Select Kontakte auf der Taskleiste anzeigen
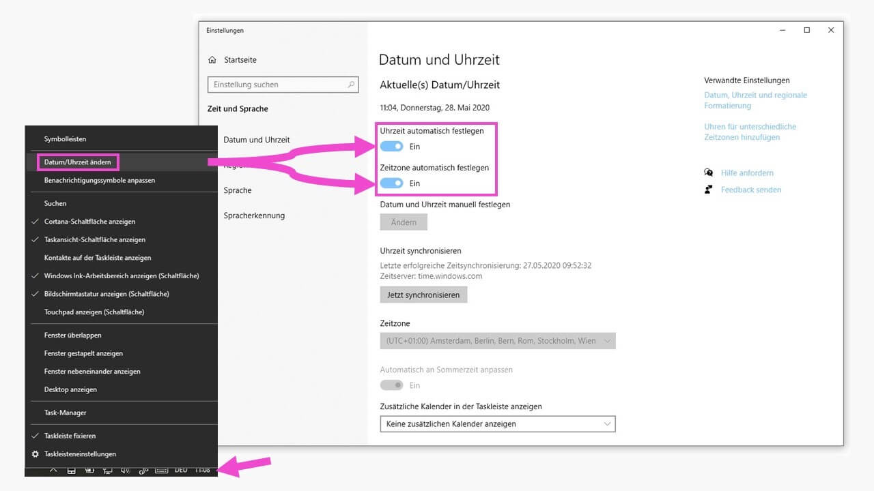The height and width of the screenshot is (491, 874). (x=121, y=258)
